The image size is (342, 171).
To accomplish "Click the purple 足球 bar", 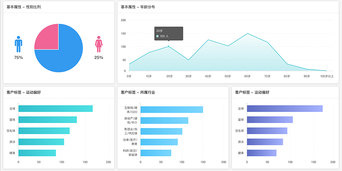I will [x=284, y=109].
